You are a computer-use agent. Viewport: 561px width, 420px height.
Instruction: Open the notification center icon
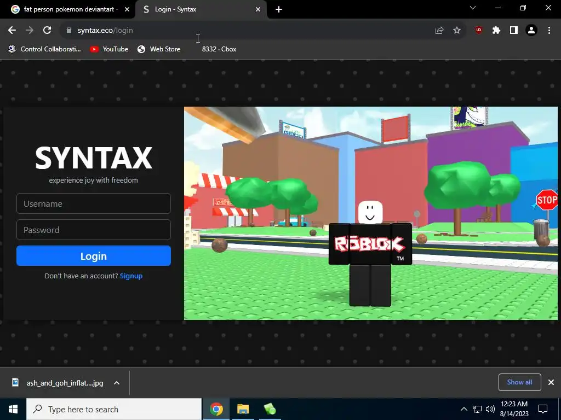543,409
